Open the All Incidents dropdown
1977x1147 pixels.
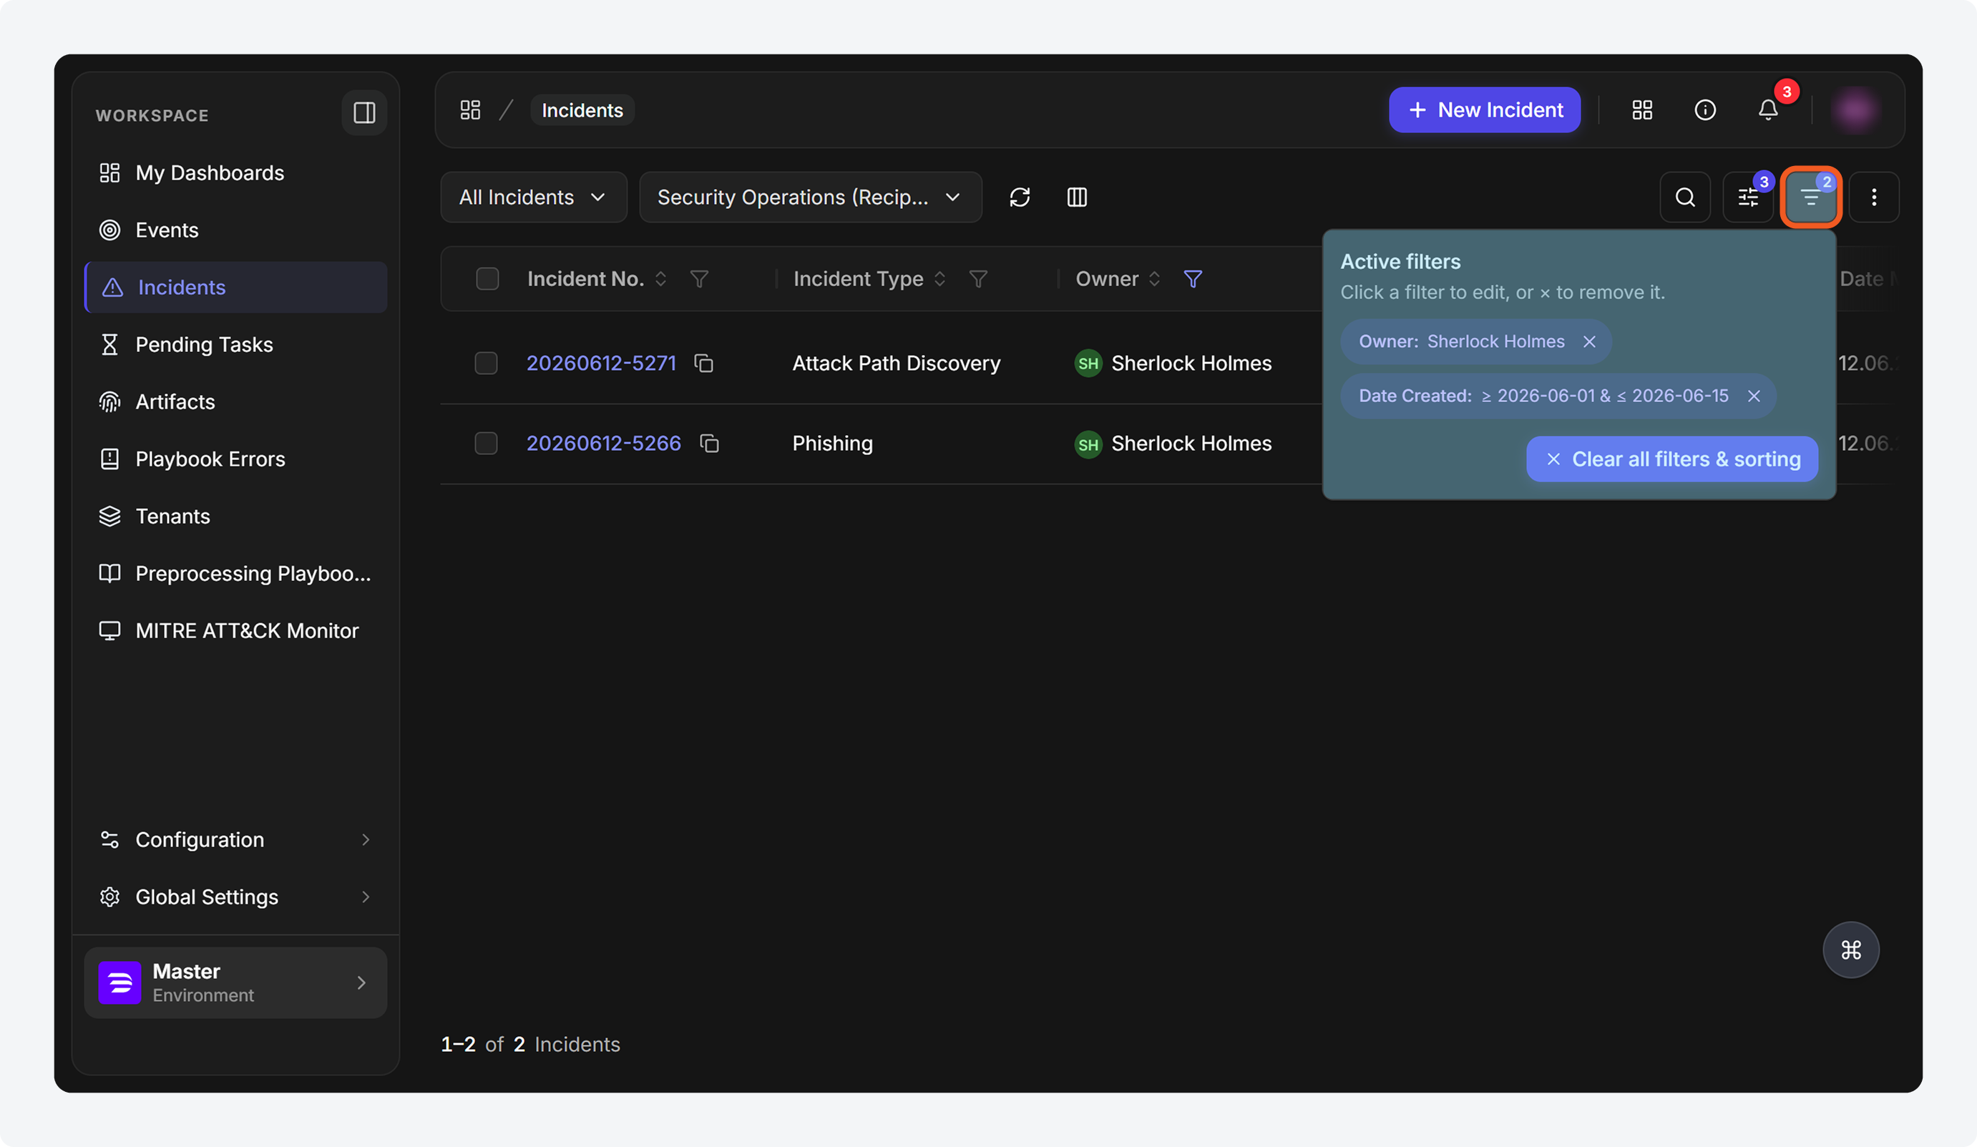(534, 197)
